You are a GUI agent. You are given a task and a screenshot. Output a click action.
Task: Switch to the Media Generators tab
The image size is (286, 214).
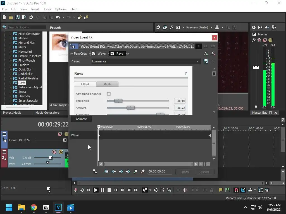coord(47,113)
